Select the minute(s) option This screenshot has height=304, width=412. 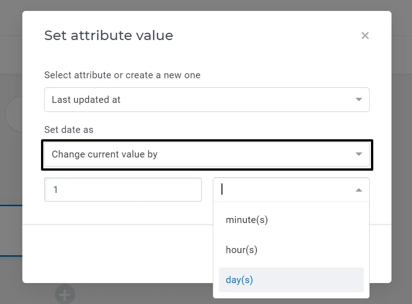pos(291,220)
